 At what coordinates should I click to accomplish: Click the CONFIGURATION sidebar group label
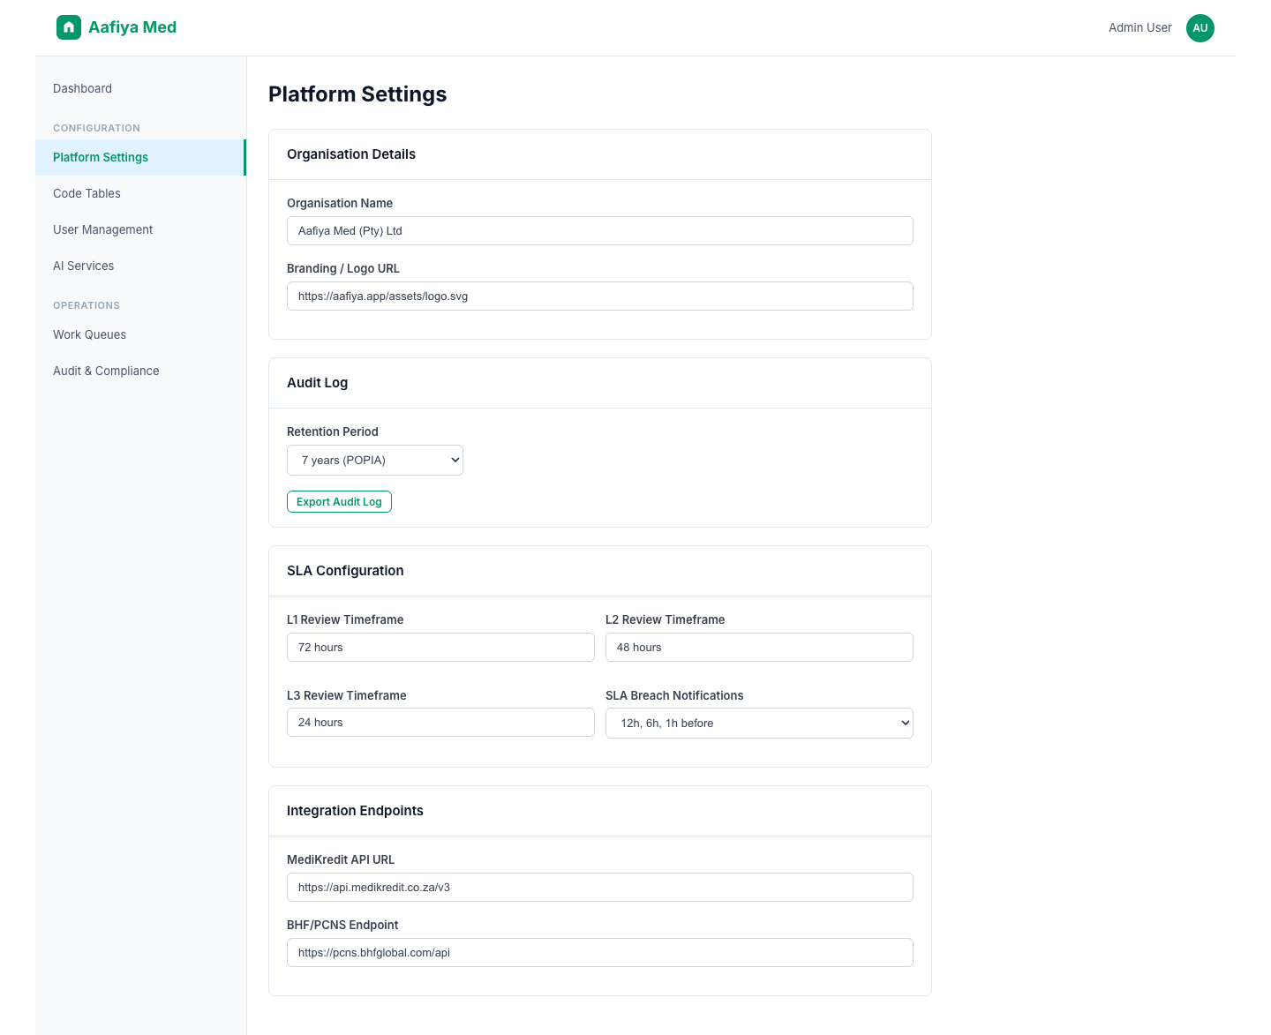click(x=96, y=128)
